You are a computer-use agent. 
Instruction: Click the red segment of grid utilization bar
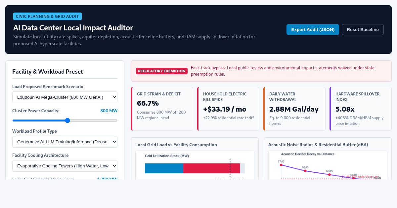coord(211,168)
